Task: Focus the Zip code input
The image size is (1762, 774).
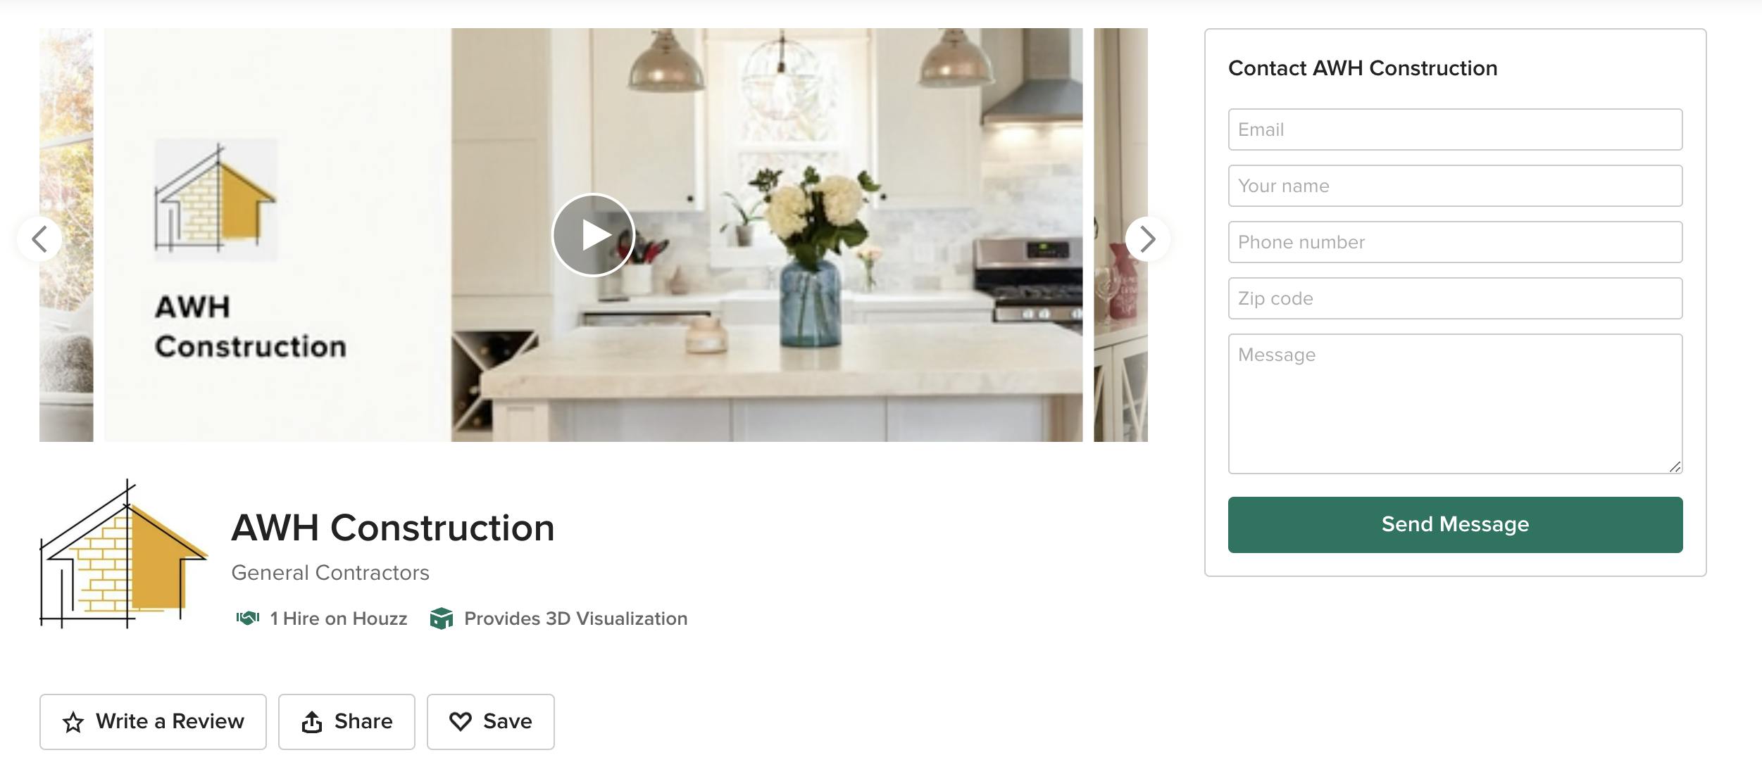Action: 1455,298
